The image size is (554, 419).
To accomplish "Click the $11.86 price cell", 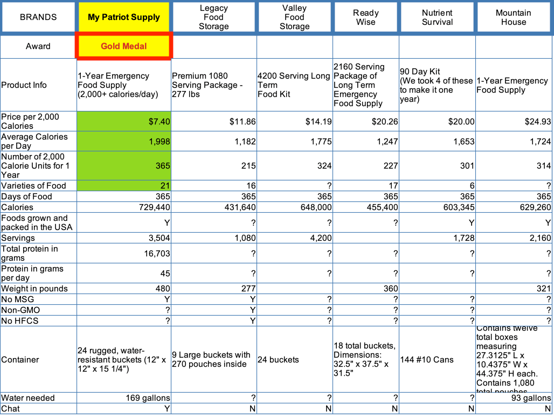I will coord(214,121).
